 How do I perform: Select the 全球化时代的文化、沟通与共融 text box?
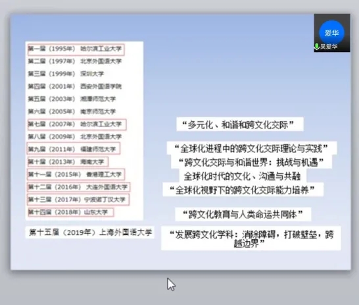tap(243, 176)
